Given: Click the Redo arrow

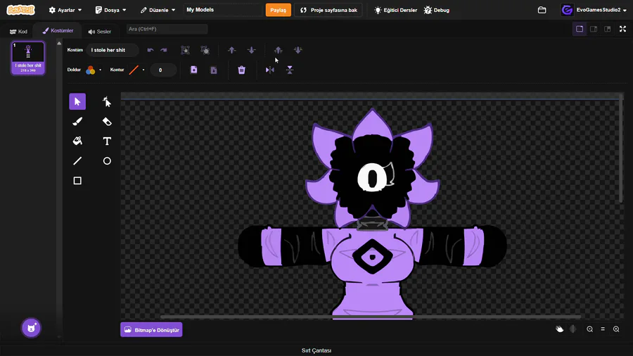Looking at the screenshot, I should [163, 50].
